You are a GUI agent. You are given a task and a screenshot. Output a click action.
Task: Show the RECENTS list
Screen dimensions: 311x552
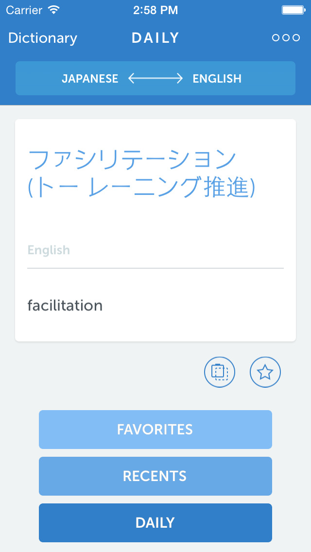click(x=155, y=476)
